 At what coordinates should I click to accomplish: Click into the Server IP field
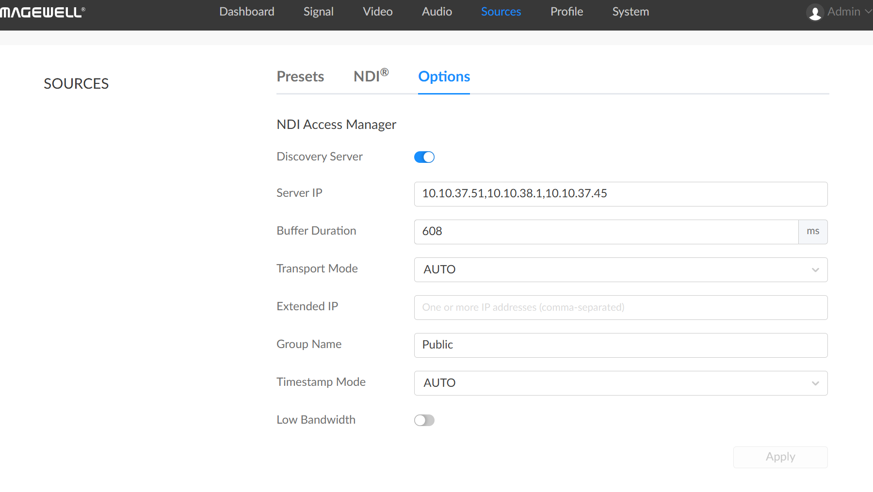coord(620,194)
